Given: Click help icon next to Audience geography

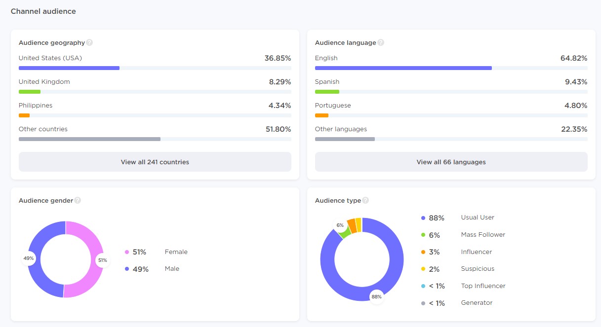Looking at the screenshot, I should pyautogui.click(x=89, y=42).
